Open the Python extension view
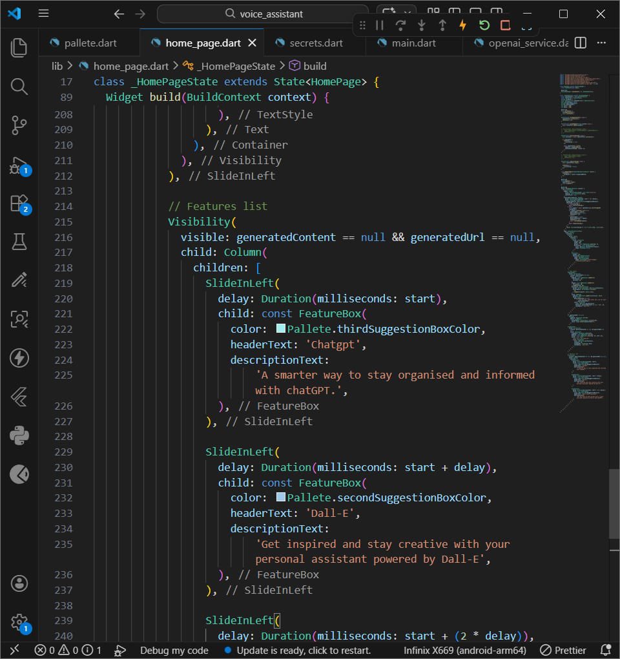This screenshot has height=659, width=620. pyautogui.click(x=19, y=435)
